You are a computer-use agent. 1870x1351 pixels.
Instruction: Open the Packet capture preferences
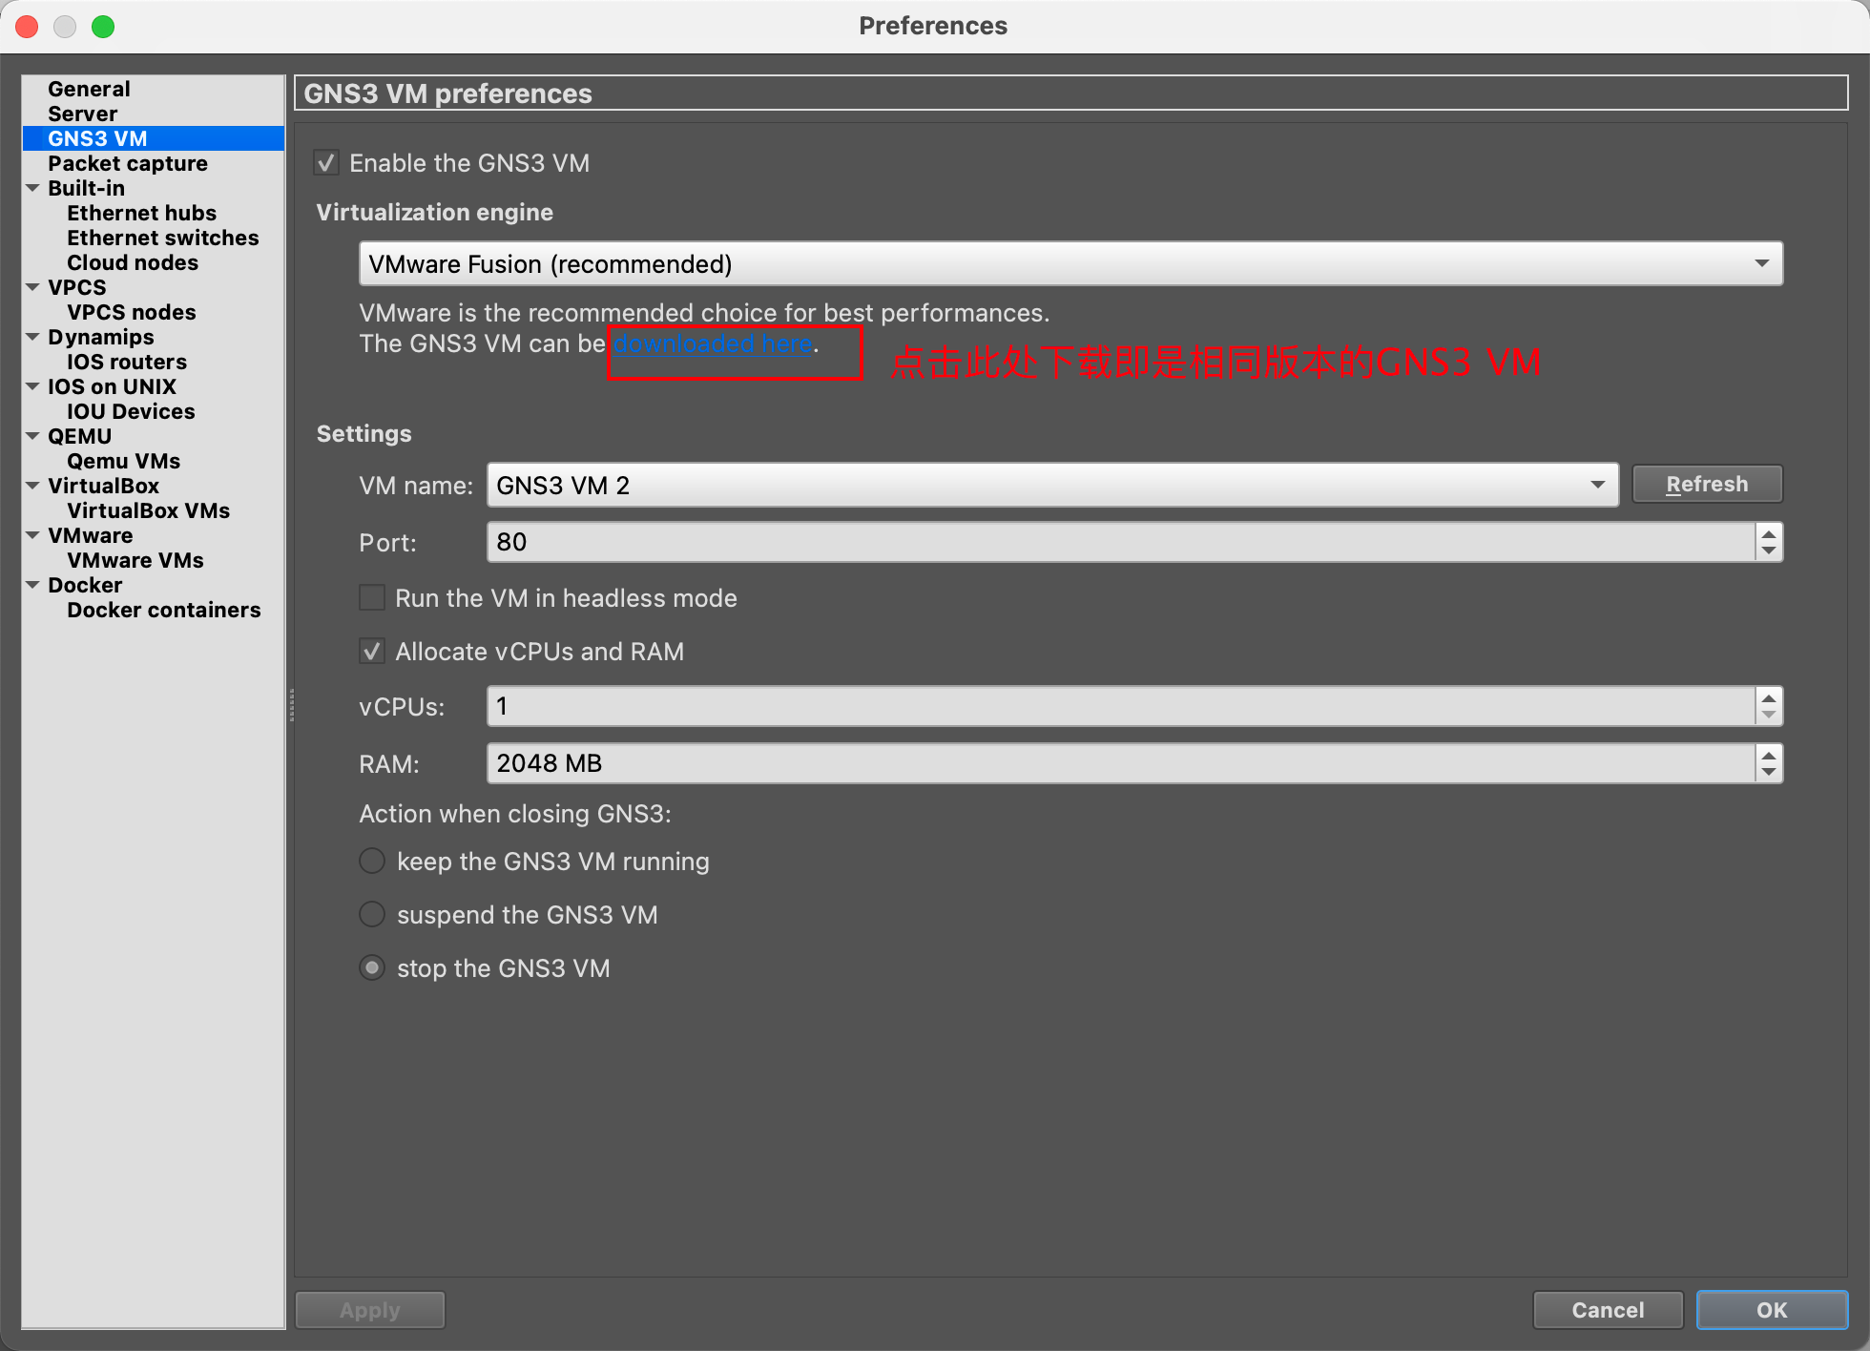point(127,163)
